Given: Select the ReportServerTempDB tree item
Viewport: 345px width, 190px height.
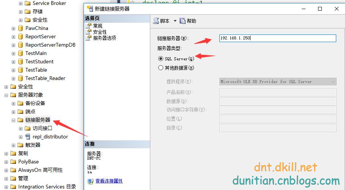Looking at the screenshot, I should 50,45.
